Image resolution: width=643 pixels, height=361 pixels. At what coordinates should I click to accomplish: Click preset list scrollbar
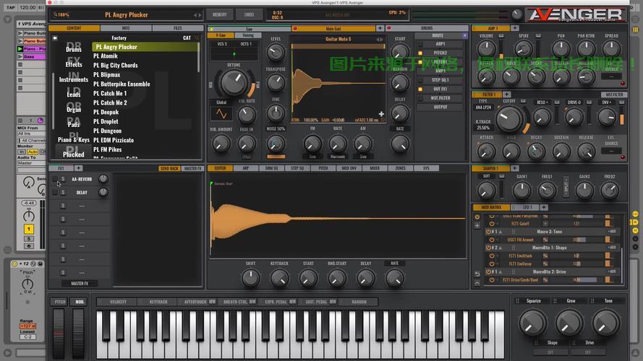click(200, 57)
